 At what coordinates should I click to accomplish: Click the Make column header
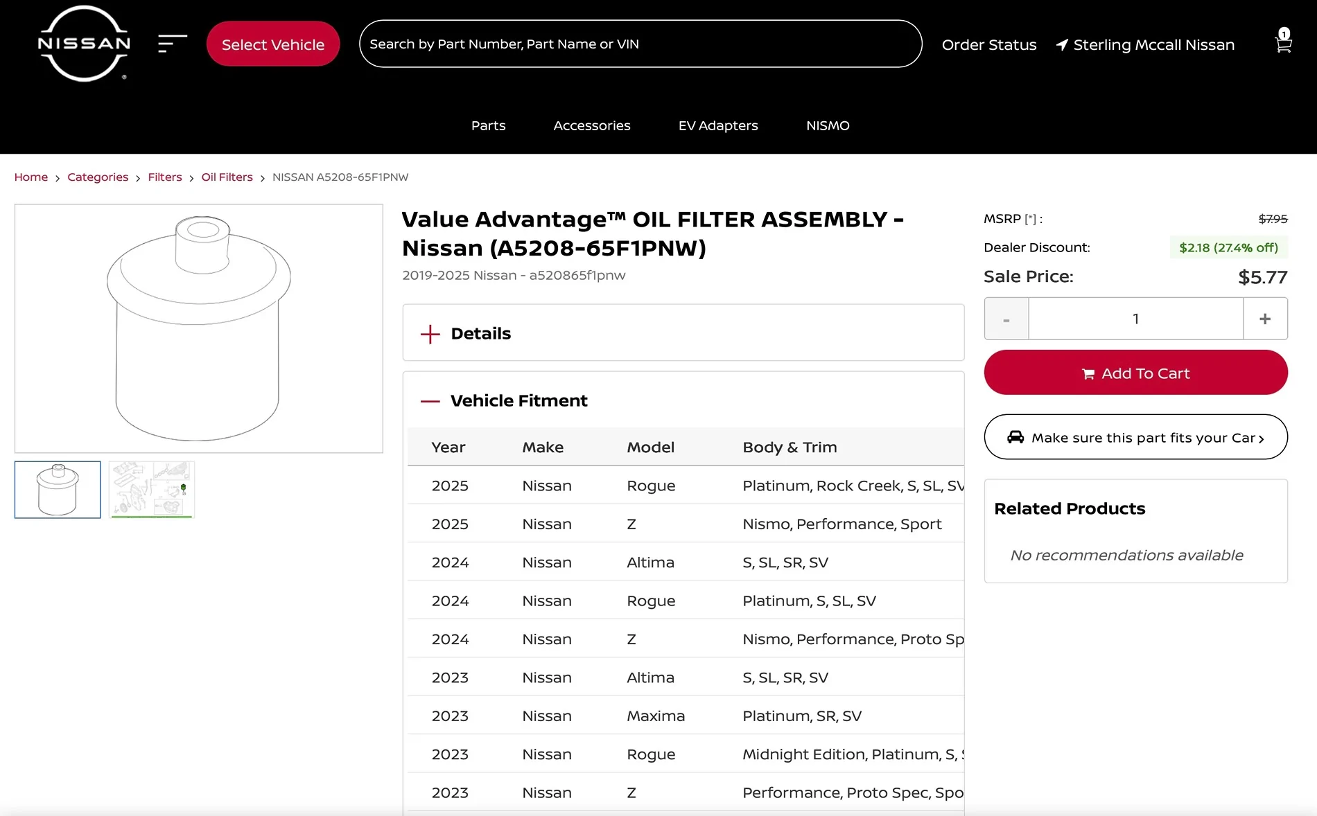[543, 447]
